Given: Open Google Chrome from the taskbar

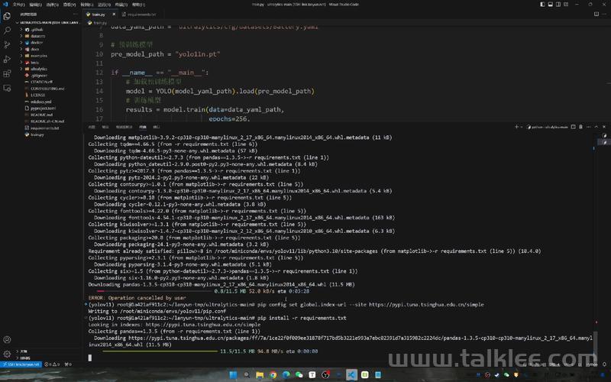Looking at the screenshot, I should click(273, 374).
